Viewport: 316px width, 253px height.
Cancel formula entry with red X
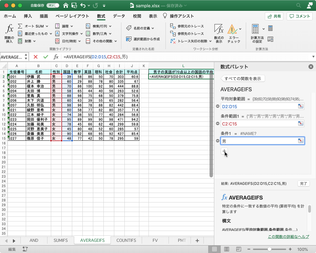(x=36, y=57)
